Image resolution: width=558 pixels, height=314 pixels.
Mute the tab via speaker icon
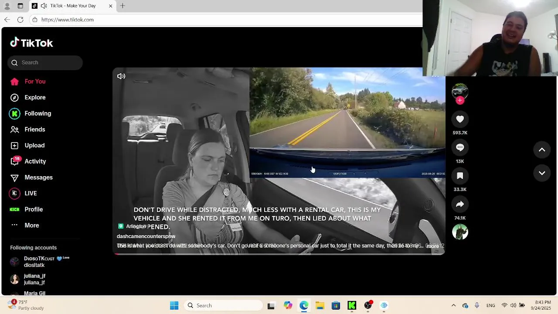(x=44, y=6)
